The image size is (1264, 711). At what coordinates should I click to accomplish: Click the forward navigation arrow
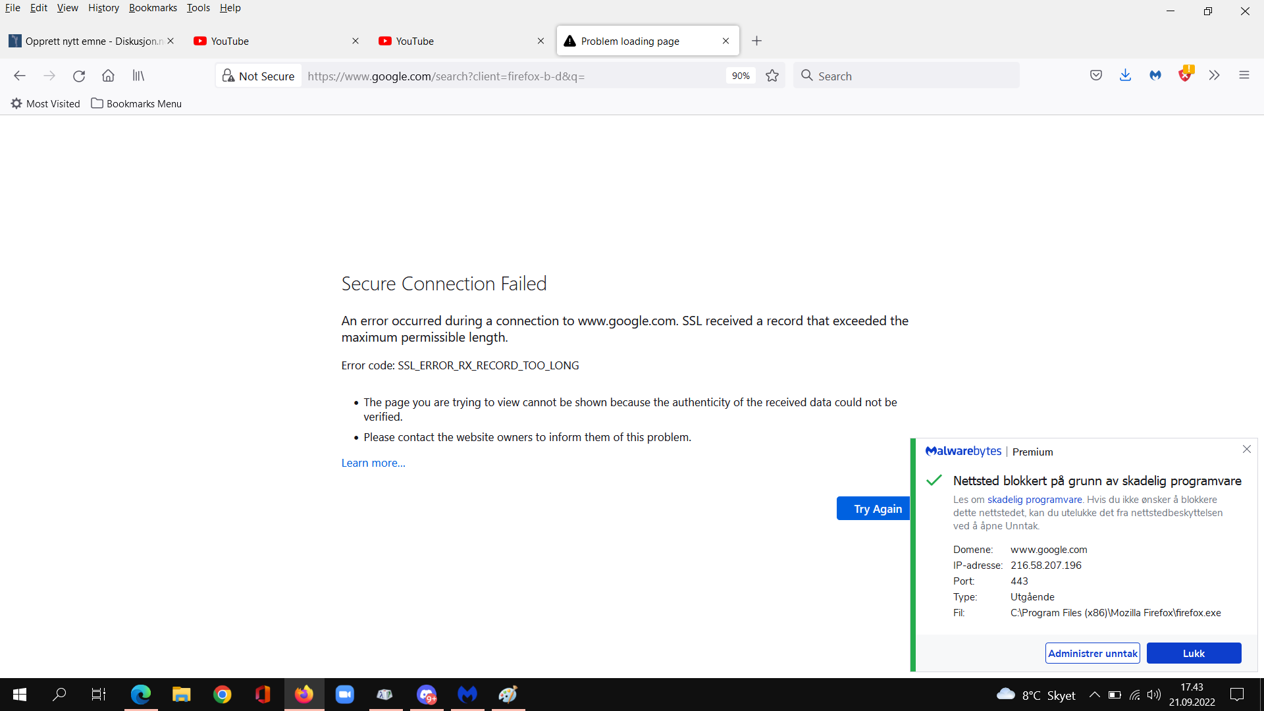[x=49, y=76]
